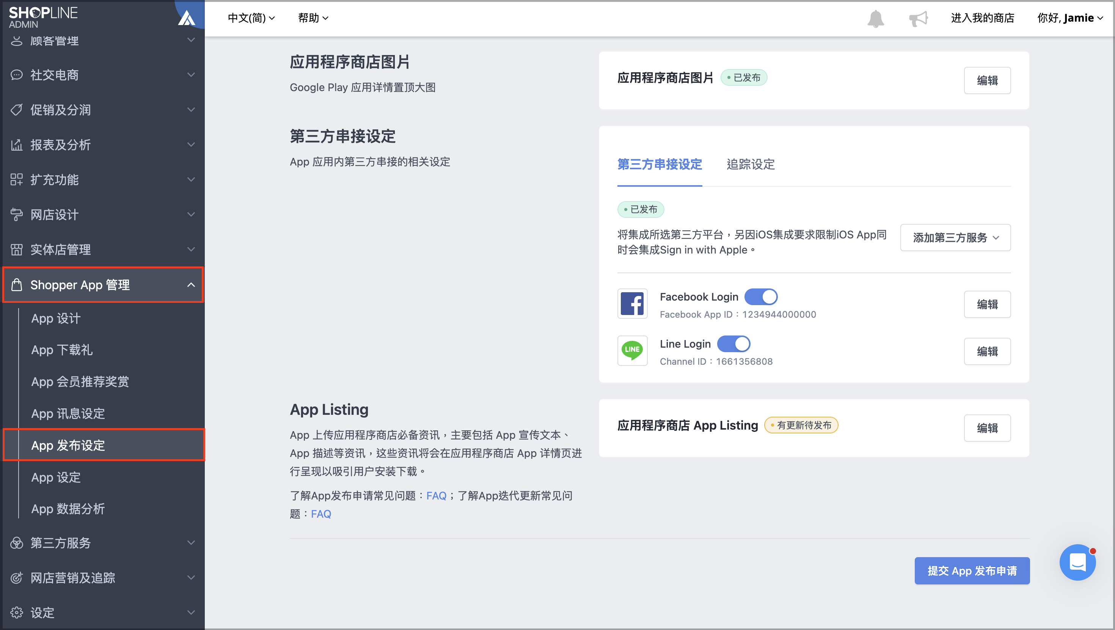Expand the 扩充功能 menu
Screen dimensions: 1115x630
point(102,180)
